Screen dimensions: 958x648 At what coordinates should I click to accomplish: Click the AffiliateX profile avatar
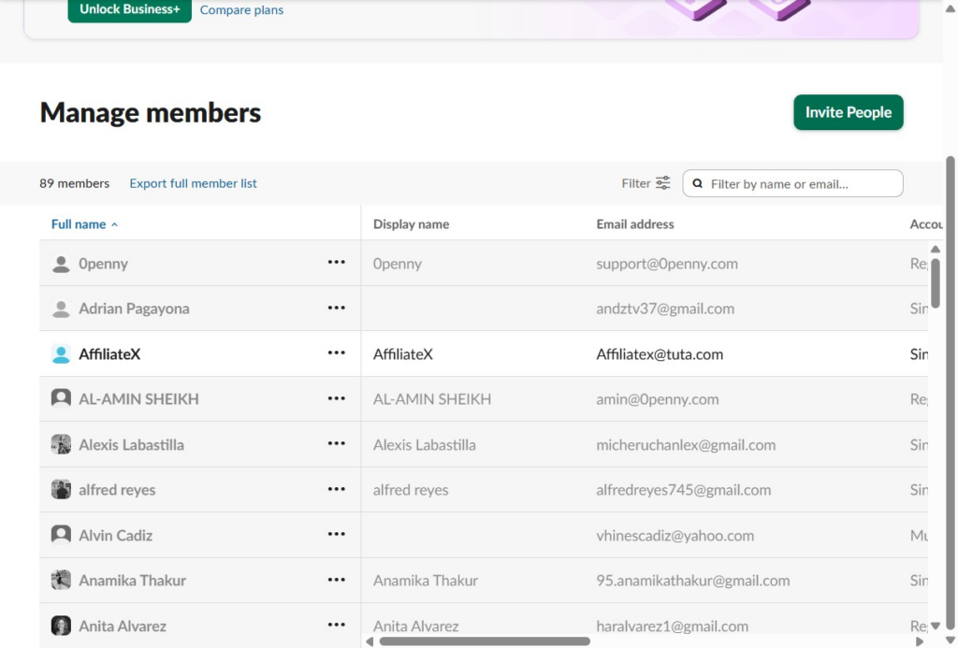point(61,354)
